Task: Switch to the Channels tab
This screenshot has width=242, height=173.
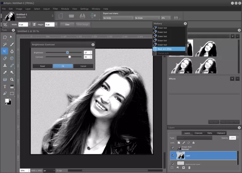Action: (x=198, y=133)
